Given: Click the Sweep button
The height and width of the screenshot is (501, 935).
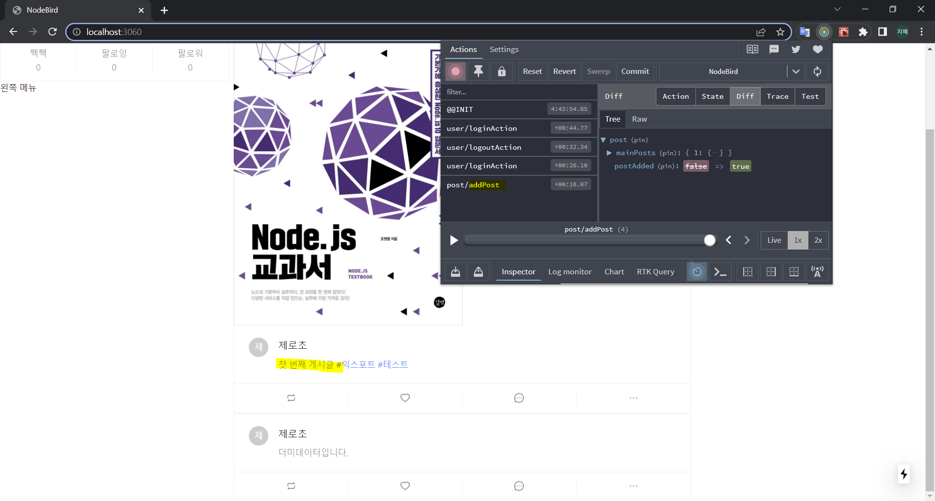Looking at the screenshot, I should (598, 72).
